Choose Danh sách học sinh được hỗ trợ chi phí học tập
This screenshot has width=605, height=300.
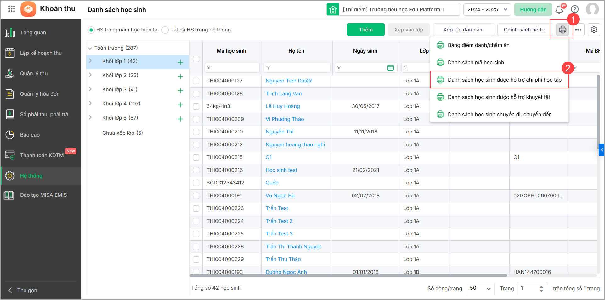(504, 80)
